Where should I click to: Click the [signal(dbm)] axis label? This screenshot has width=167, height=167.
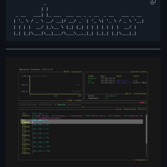coord(39,76)
